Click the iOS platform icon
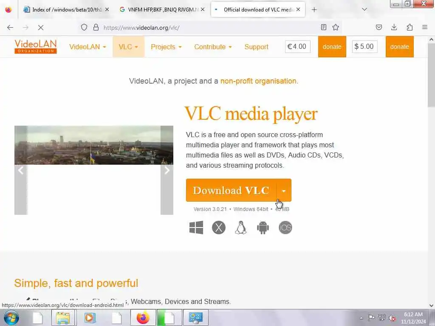The width and height of the screenshot is (435, 326). 285,228
